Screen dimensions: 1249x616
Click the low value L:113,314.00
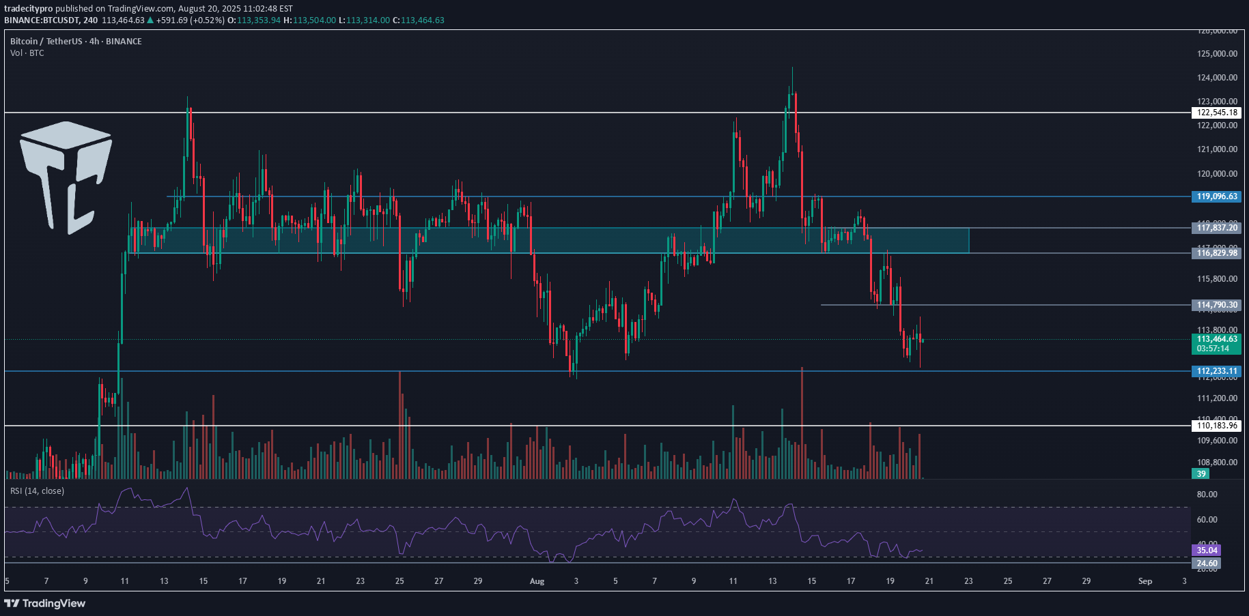click(x=365, y=20)
